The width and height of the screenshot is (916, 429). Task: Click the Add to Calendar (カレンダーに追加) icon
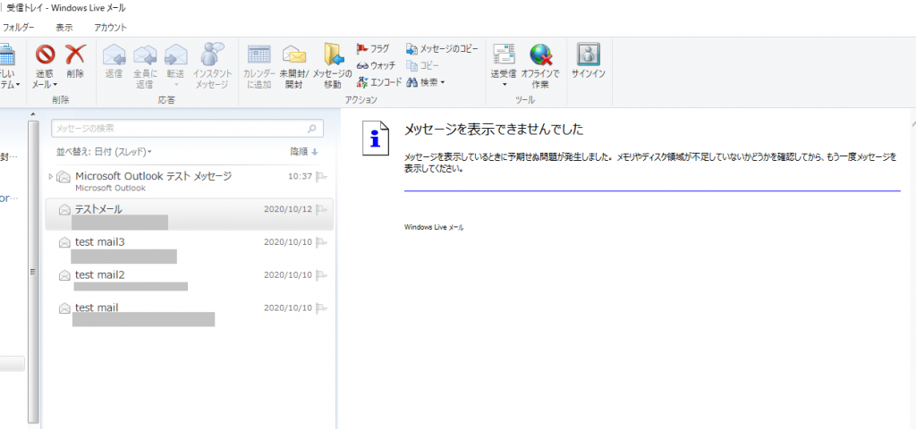click(259, 55)
